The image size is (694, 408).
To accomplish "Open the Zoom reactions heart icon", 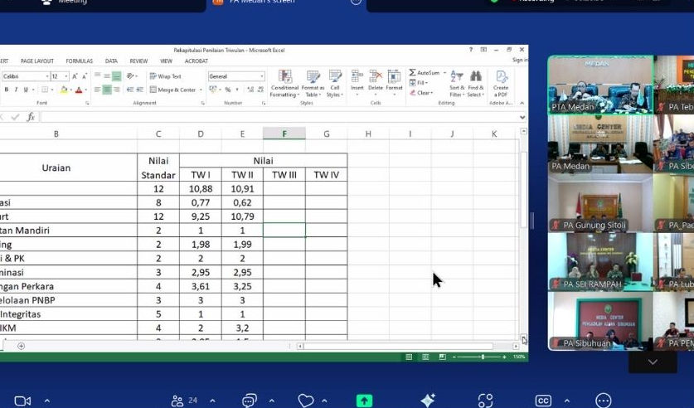I will tap(305, 401).
